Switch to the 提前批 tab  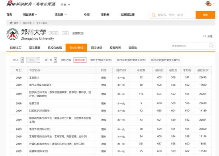pos(133,48)
